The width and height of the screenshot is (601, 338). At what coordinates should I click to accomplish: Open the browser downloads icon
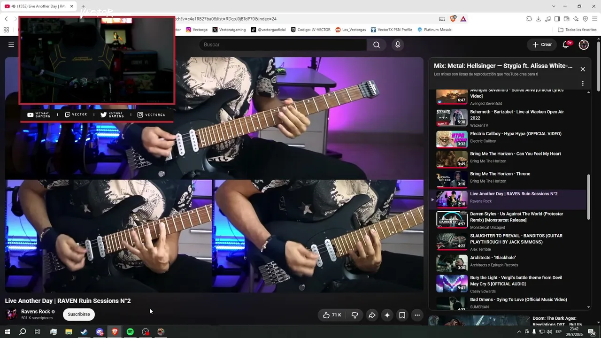click(539, 19)
